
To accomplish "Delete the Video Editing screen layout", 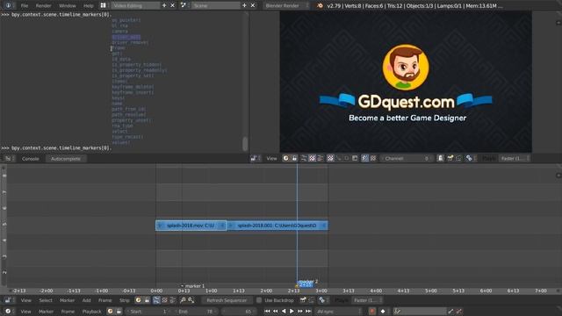I will coord(172,5).
